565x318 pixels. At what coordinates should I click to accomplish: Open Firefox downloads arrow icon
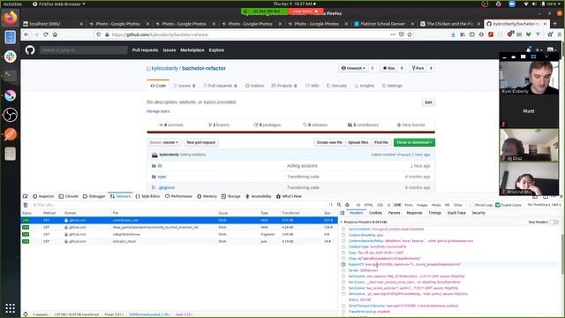click(x=453, y=34)
